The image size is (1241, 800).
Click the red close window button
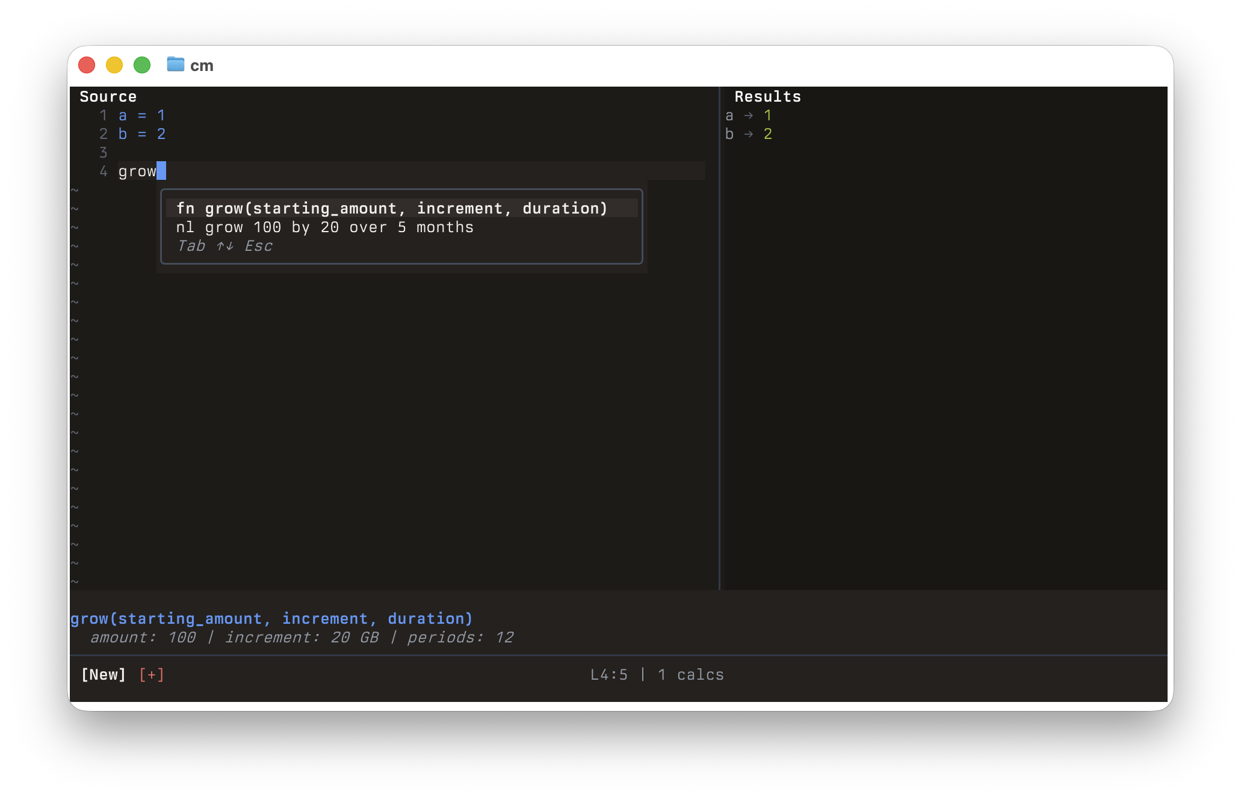(87, 65)
